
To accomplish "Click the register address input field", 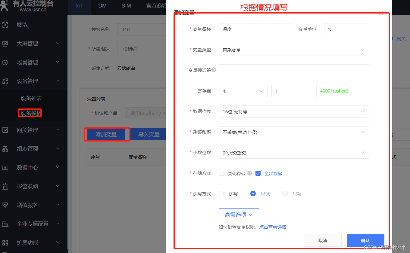I will [x=294, y=91].
